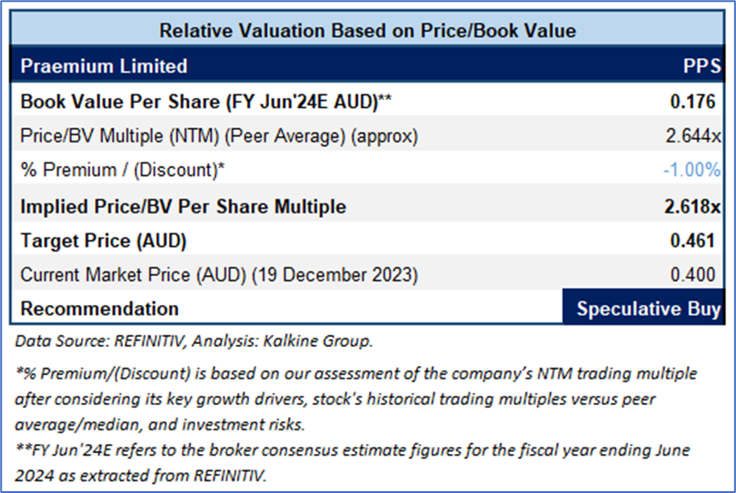736x493 pixels.
Task: Select the 'Recommendation' row label
Action: point(100,309)
